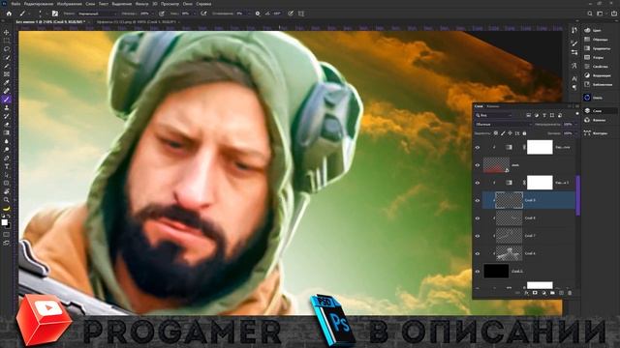
Task: Open the layer filter kind dropdown
Action: (494, 115)
